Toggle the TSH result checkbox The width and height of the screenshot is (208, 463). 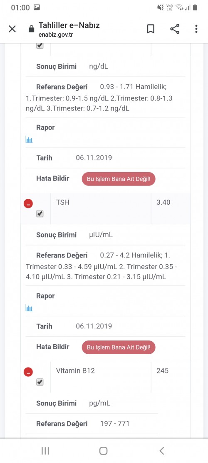click(40, 214)
